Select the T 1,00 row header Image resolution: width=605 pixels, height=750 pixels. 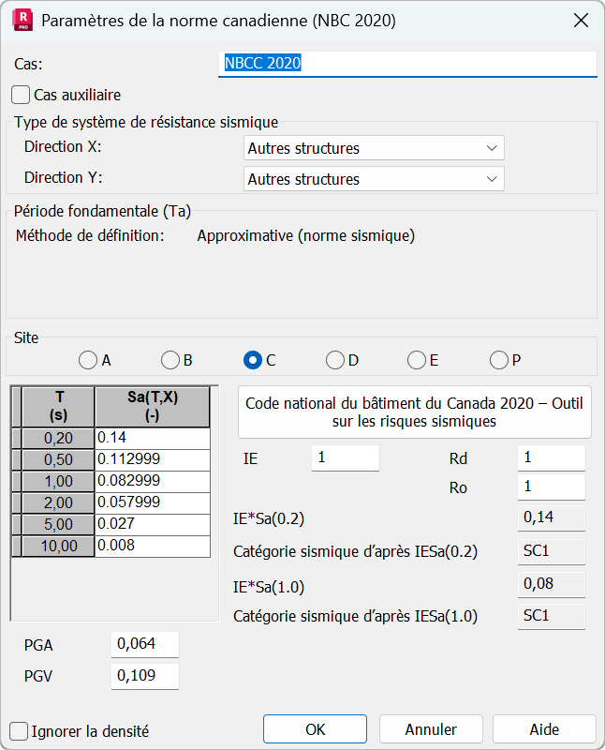tap(58, 481)
